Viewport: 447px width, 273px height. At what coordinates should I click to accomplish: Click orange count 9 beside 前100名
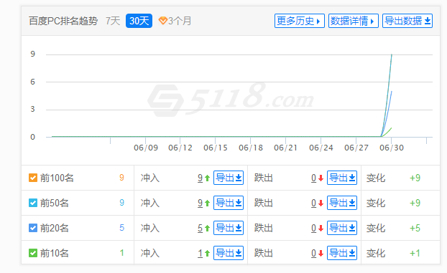[121, 178]
